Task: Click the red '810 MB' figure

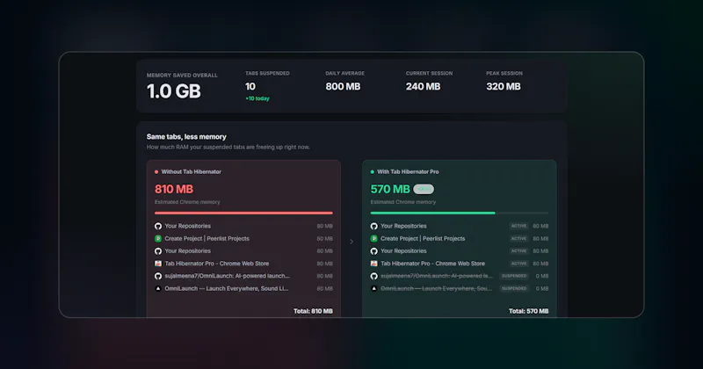Action: [x=174, y=189]
